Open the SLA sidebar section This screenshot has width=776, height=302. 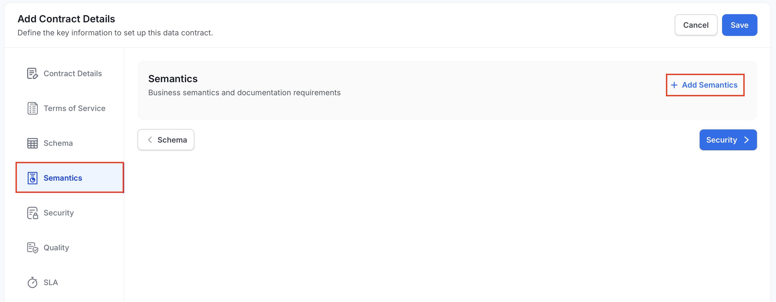[x=70, y=282]
